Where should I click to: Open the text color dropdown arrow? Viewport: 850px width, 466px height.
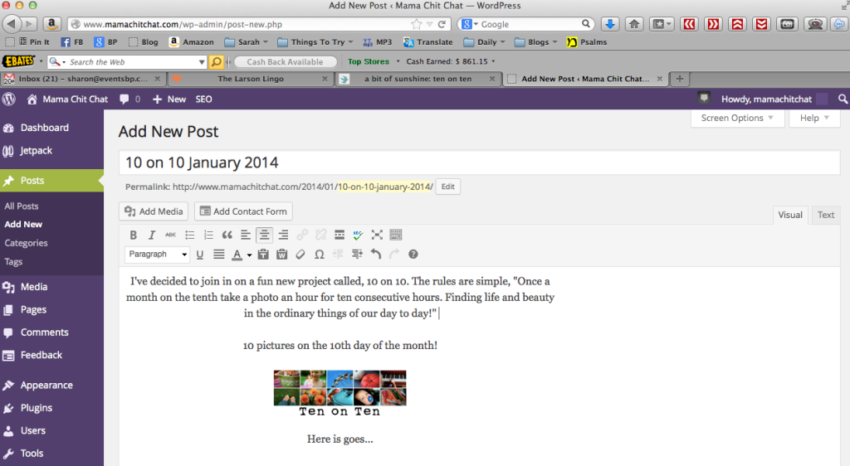[x=249, y=255]
